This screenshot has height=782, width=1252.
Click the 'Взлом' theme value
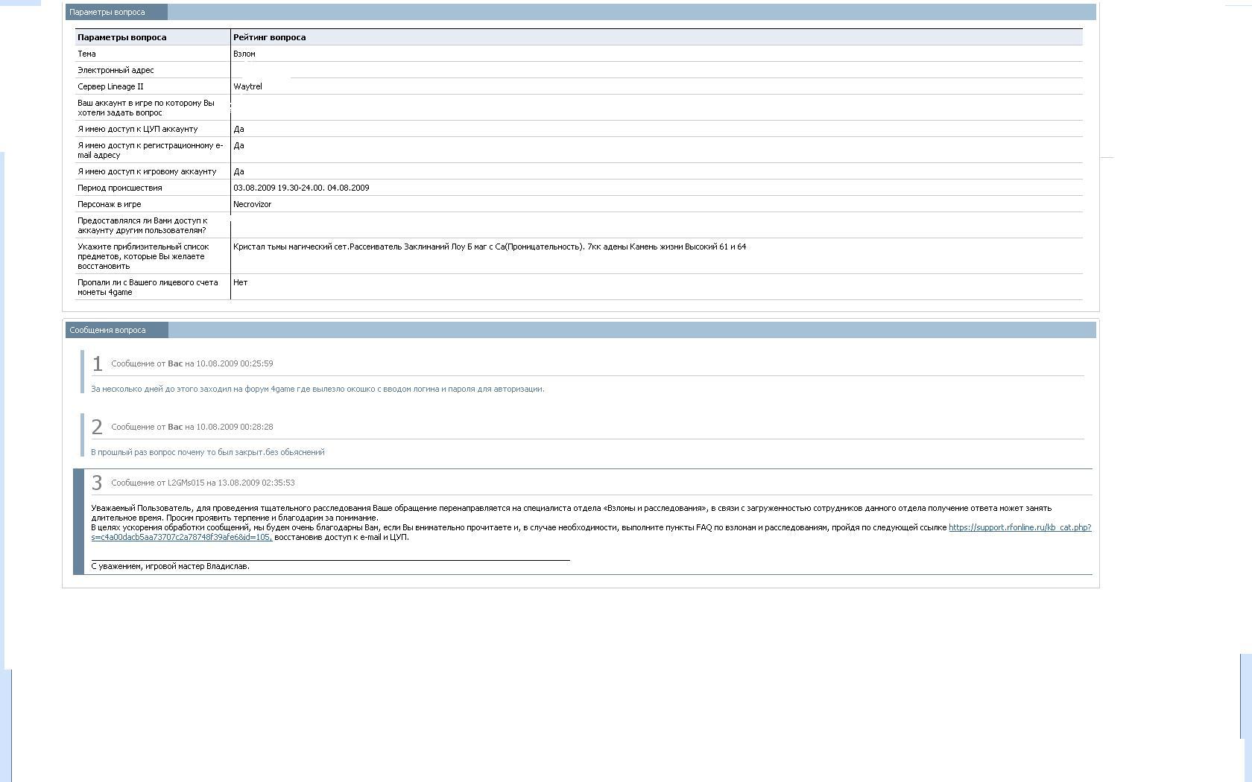point(244,54)
